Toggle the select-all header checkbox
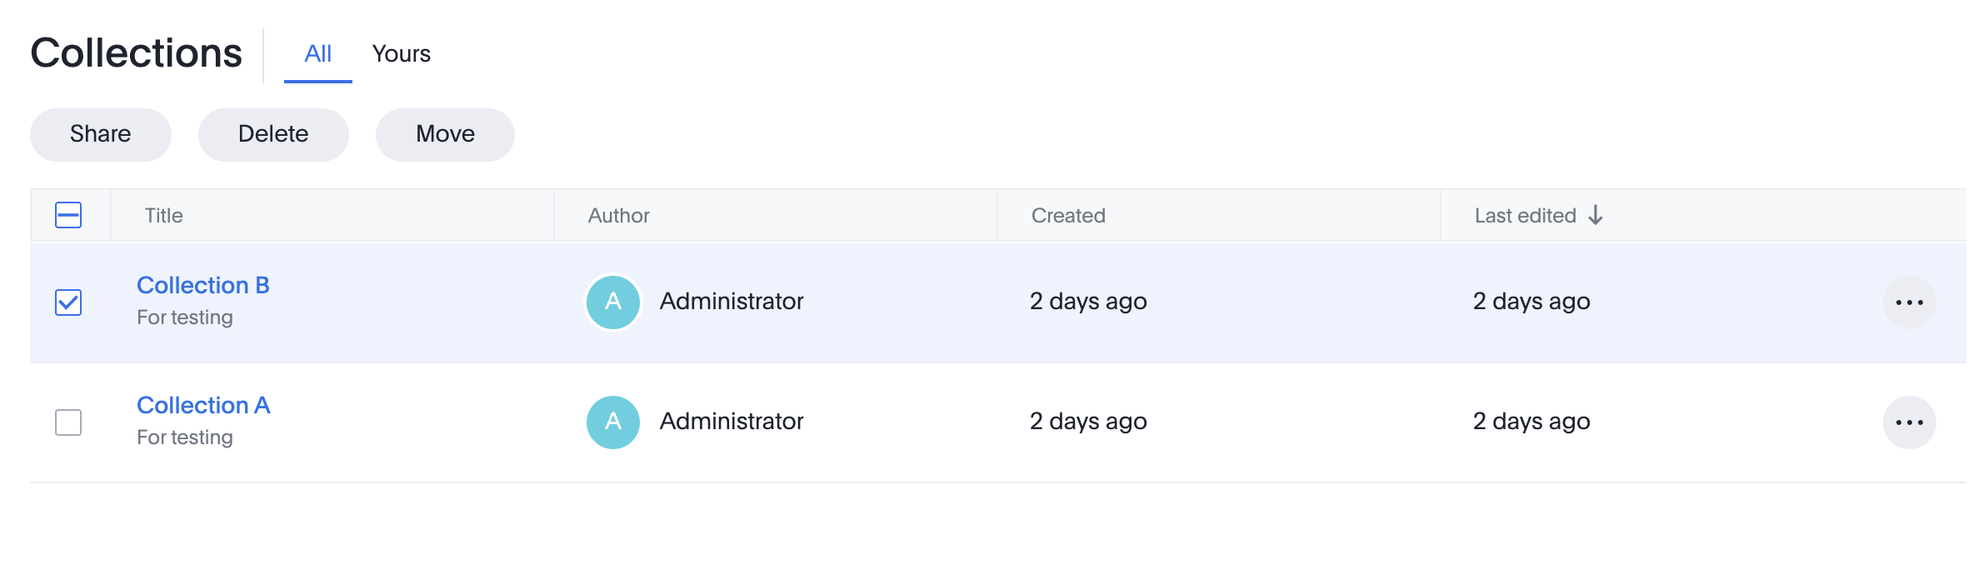This screenshot has width=1983, height=570. pos(68,216)
